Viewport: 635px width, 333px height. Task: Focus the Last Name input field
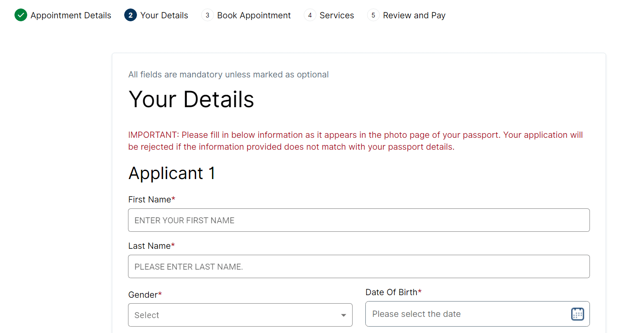(x=359, y=267)
